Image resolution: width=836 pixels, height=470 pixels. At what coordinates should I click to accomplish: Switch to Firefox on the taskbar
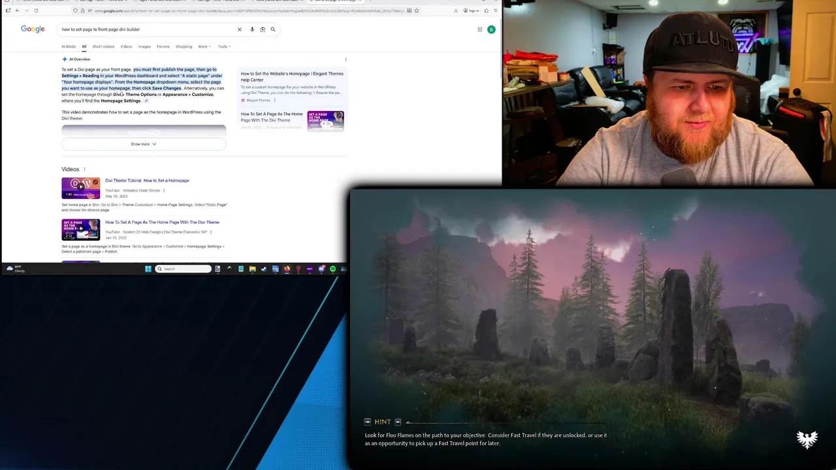[287, 269]
